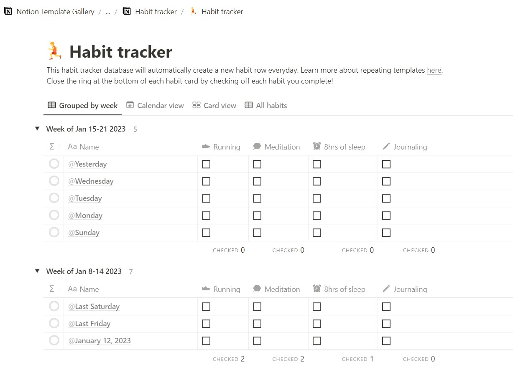Click the progress ring next to @Last Saturday
513x370 pixels.
coord(54,307)
